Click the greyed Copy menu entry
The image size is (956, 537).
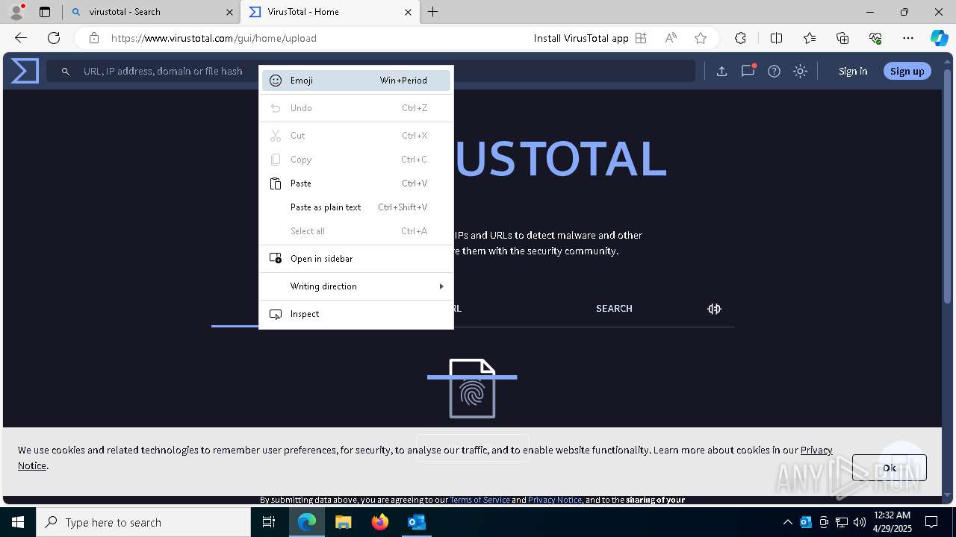tap(356, 160)
